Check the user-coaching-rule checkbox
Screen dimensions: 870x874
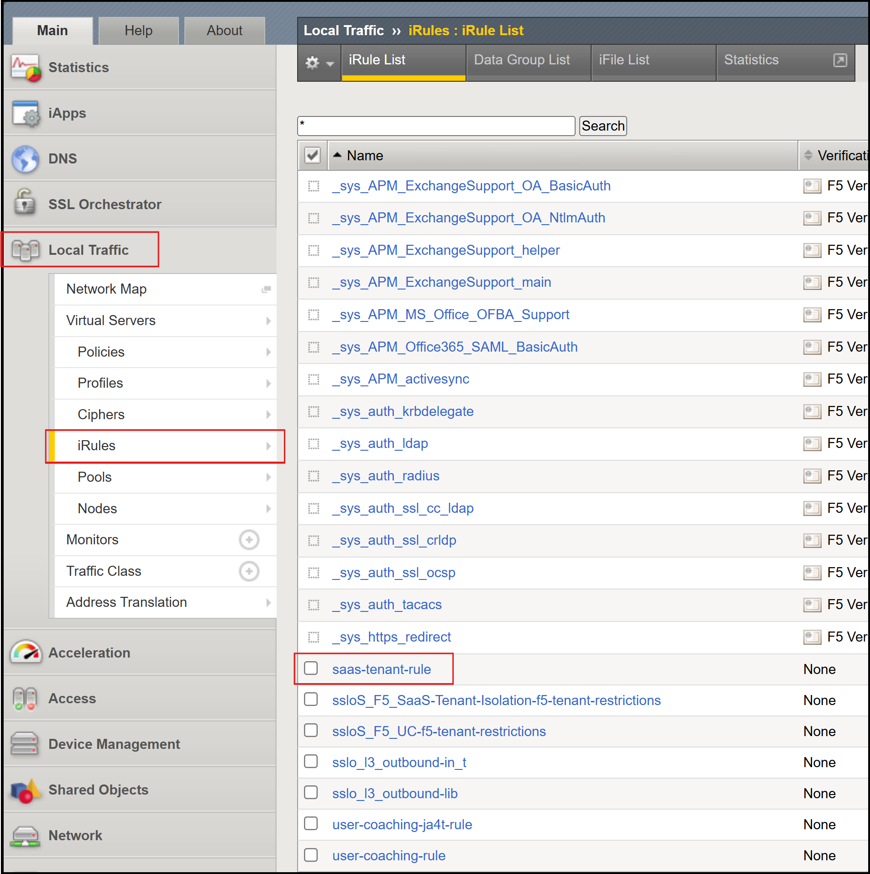311,855
